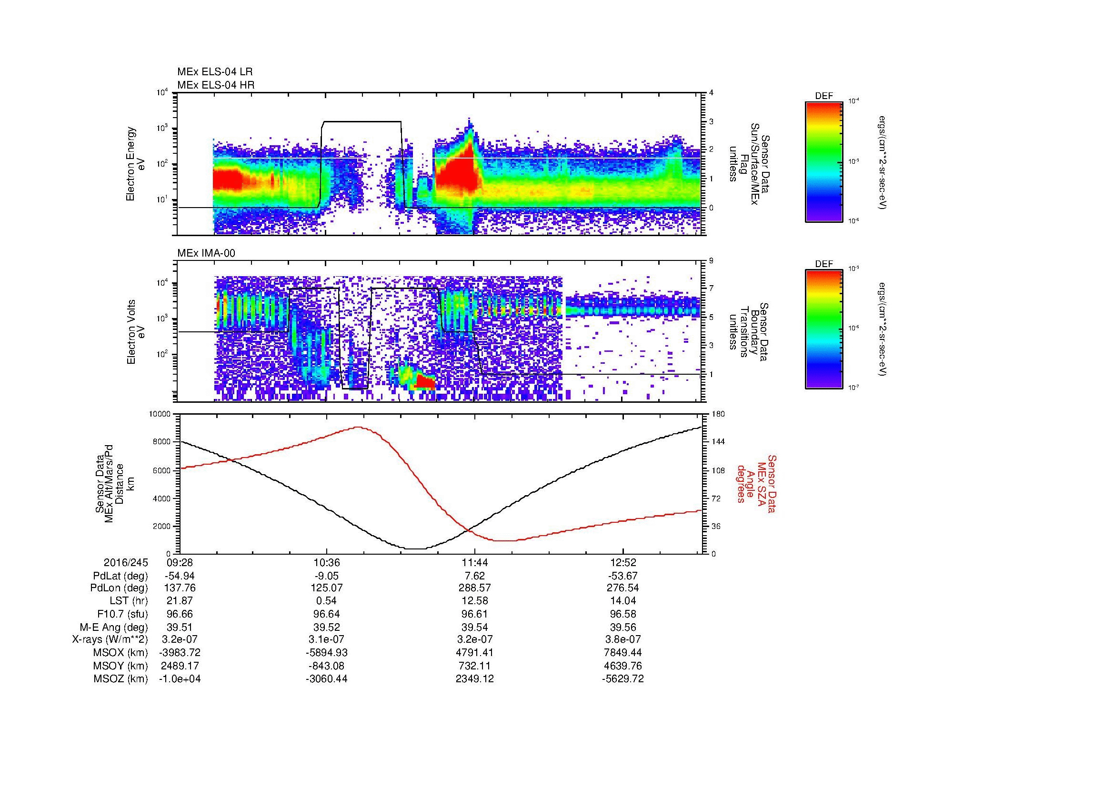
Task: Click the PdLat (deg) row label
Action: (120, 576)
